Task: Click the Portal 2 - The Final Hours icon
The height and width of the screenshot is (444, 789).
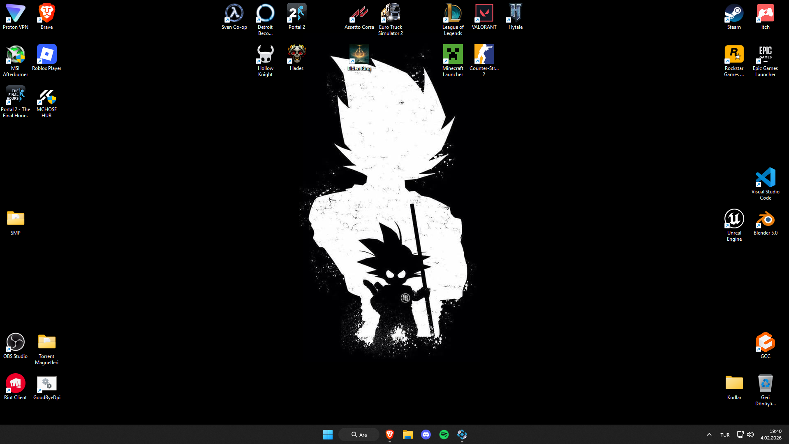Action: (16, 102)
